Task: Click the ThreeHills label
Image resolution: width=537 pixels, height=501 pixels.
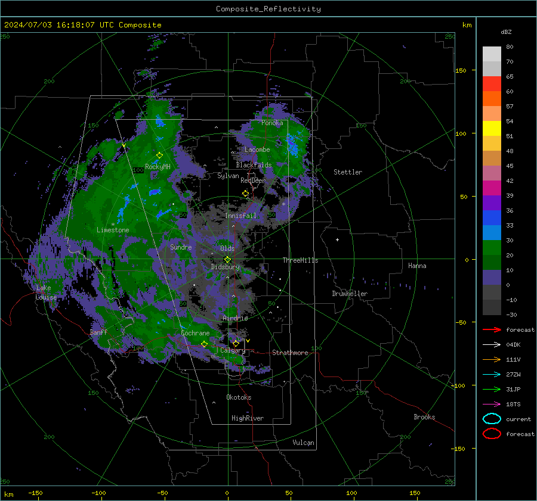Action: point(300,260)
